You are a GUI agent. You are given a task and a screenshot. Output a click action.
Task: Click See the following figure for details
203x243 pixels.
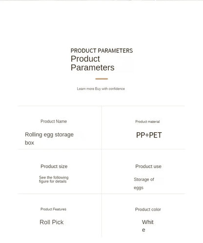tap(54, 180)
